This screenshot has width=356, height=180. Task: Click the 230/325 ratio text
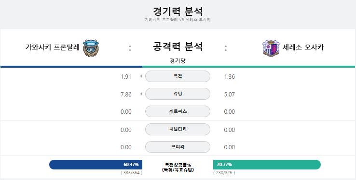224,173
